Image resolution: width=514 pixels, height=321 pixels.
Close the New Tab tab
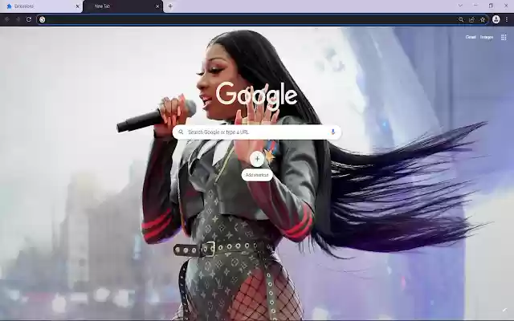tap(157, 6)
